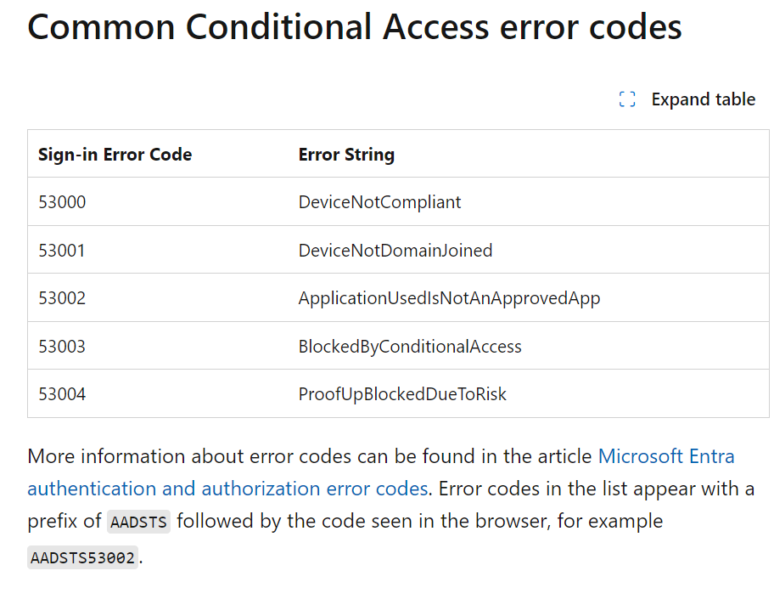Click the Common Conditional Access error codes heading
774x616 pixels.
click(x=355, y=26)
